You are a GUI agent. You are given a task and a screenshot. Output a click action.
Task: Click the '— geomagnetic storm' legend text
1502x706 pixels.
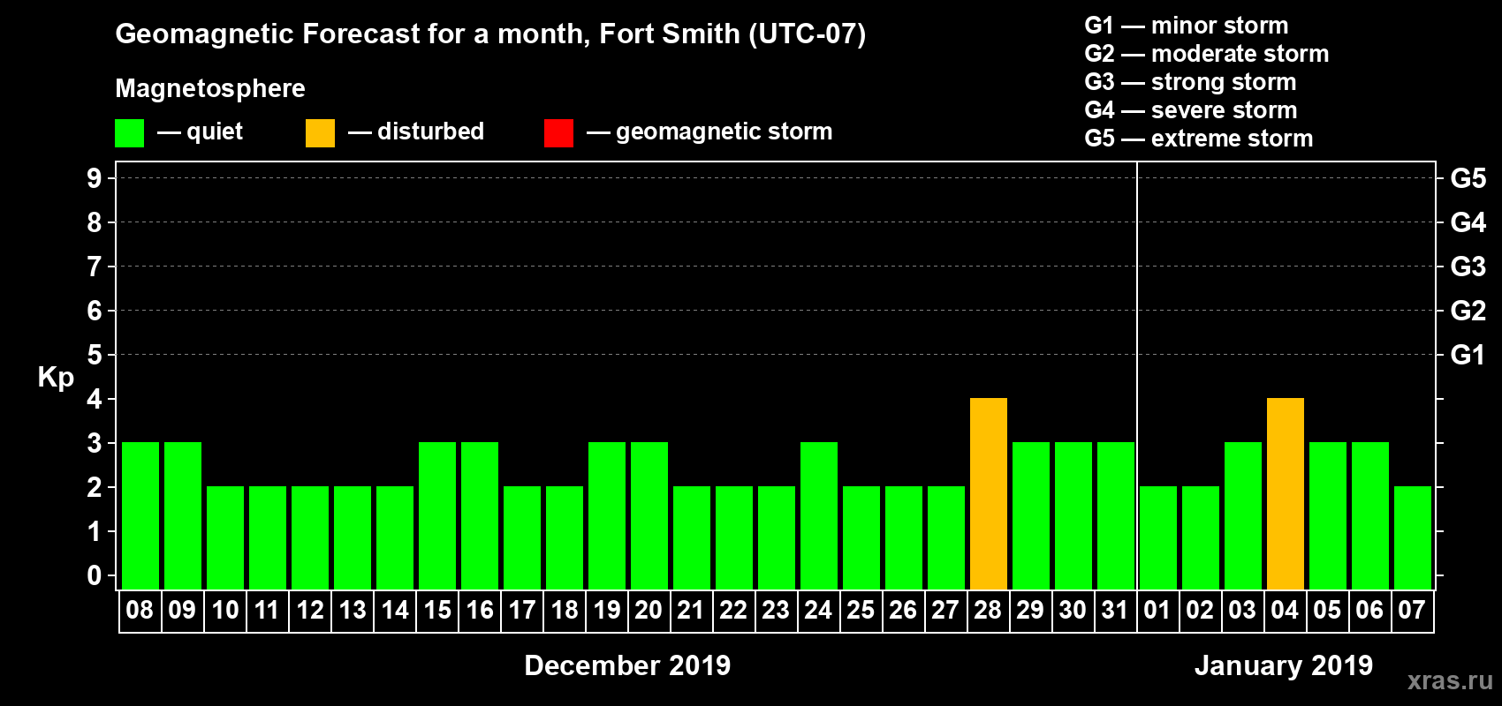[x=709, y=131]
